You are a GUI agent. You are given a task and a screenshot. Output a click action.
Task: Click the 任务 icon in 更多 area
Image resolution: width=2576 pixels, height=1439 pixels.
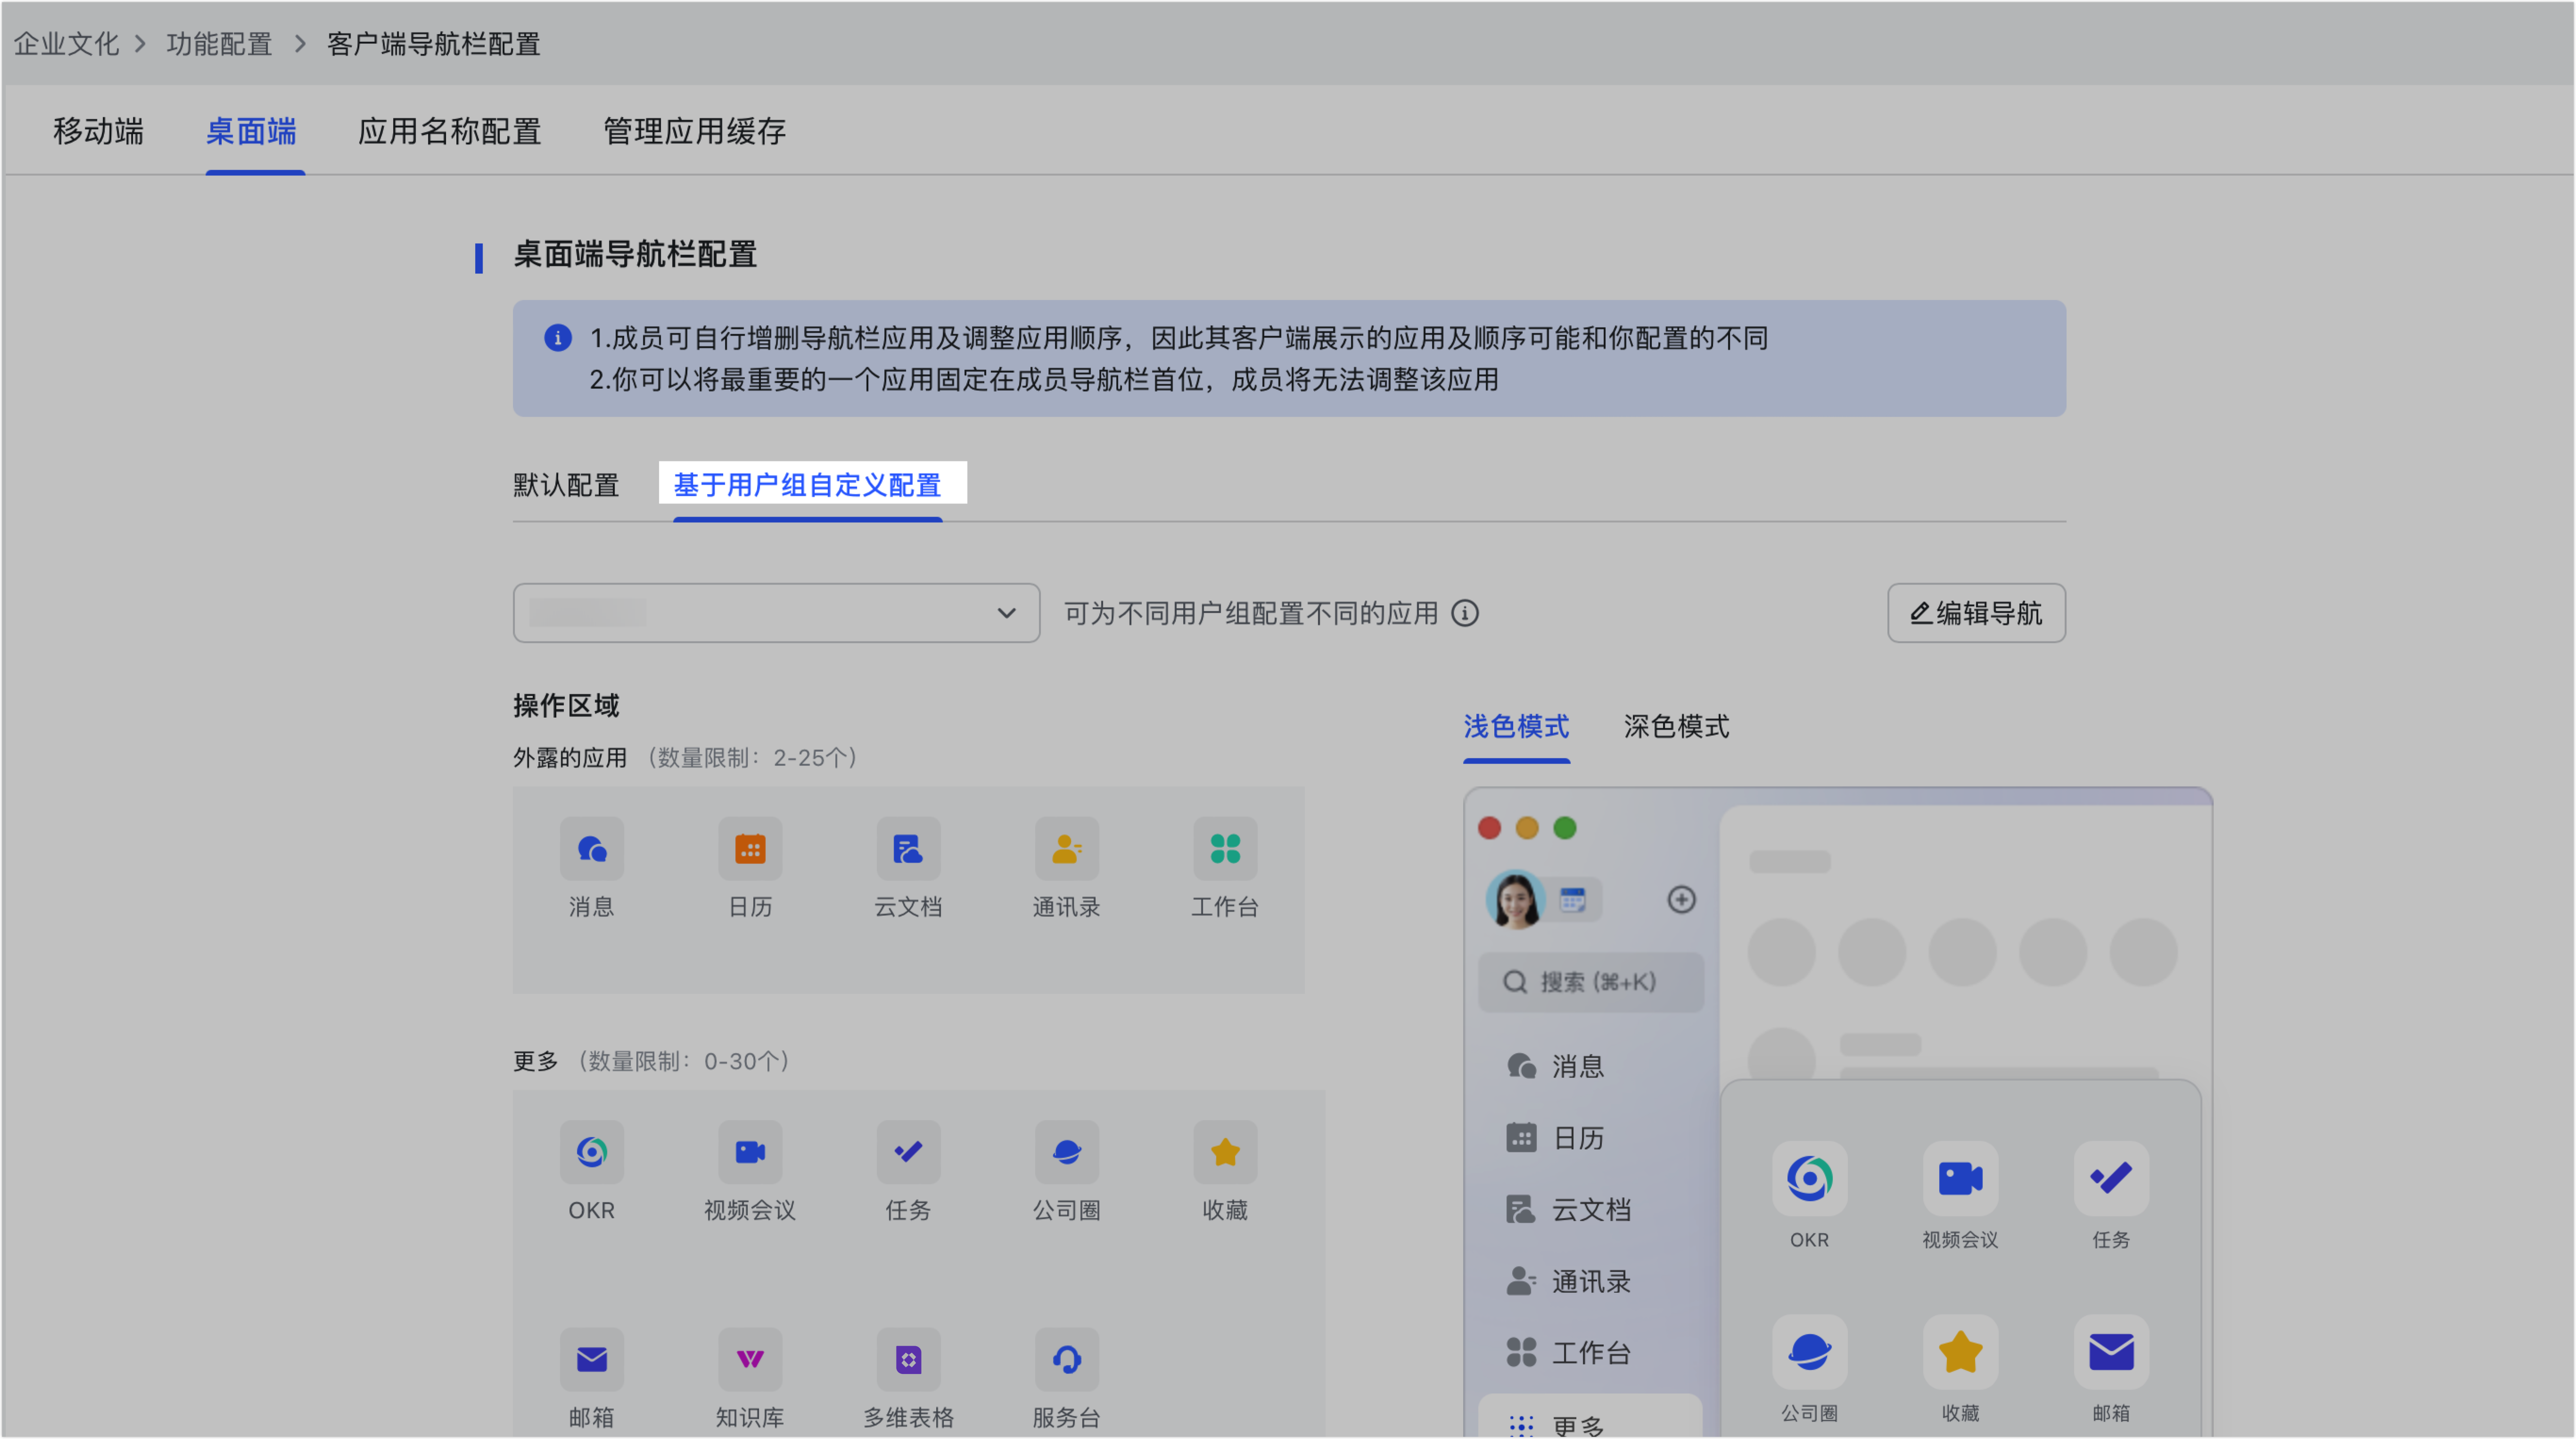[908, 1152]
